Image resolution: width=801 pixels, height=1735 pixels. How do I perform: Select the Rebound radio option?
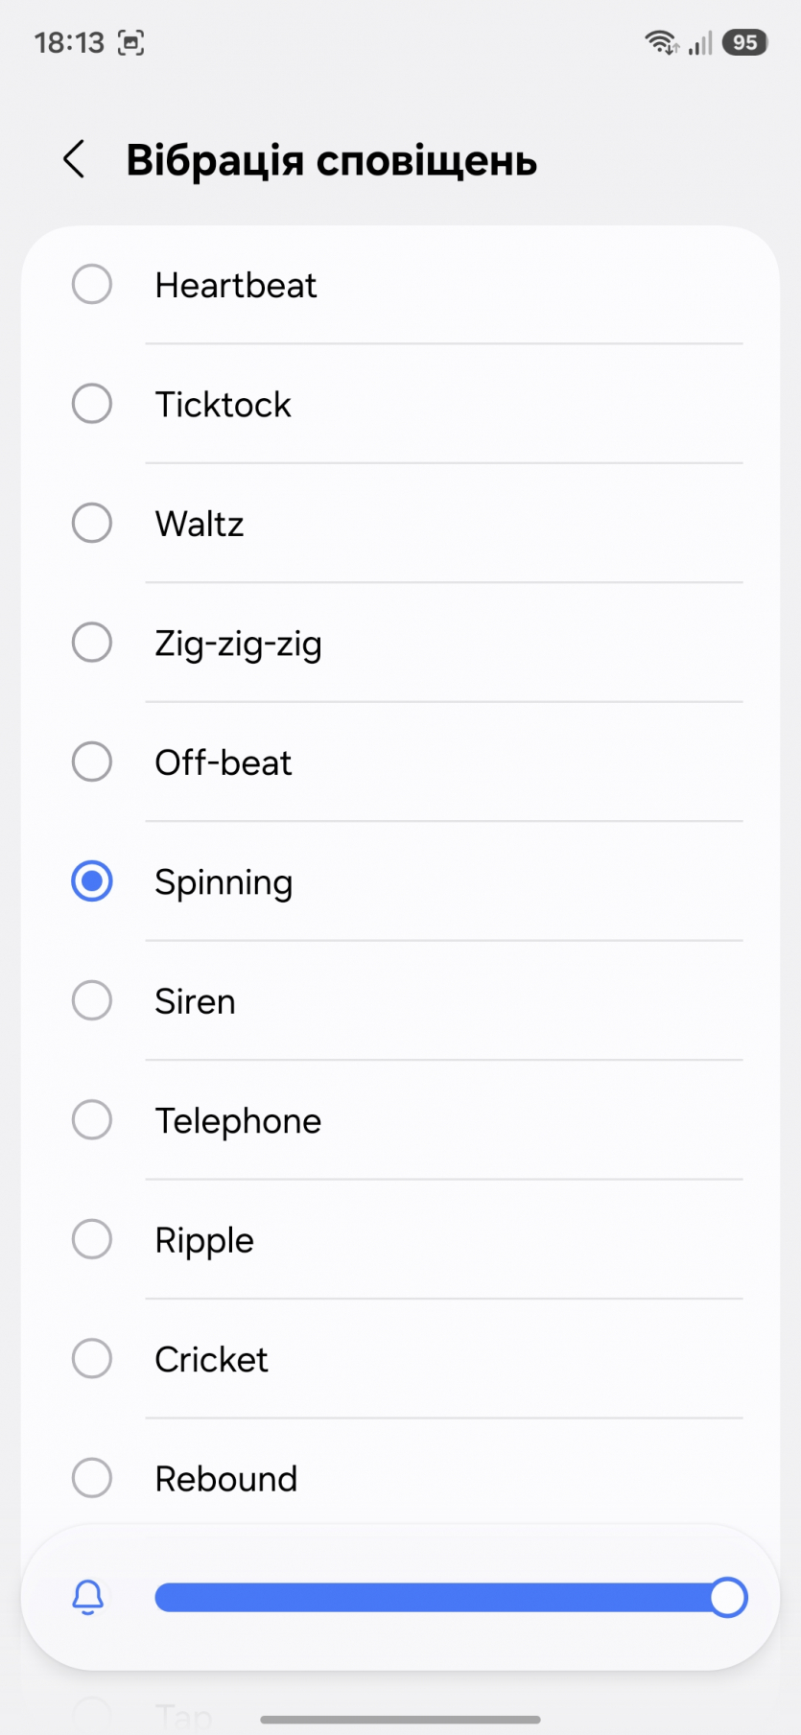(x=92, y=1478)
